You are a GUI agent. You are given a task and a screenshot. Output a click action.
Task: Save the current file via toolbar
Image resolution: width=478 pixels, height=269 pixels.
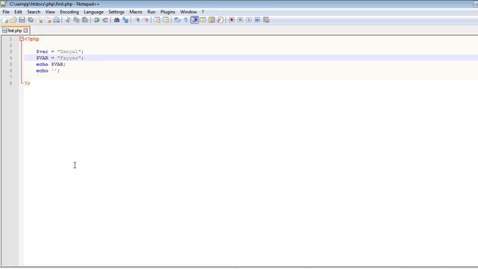pos(22,20)
